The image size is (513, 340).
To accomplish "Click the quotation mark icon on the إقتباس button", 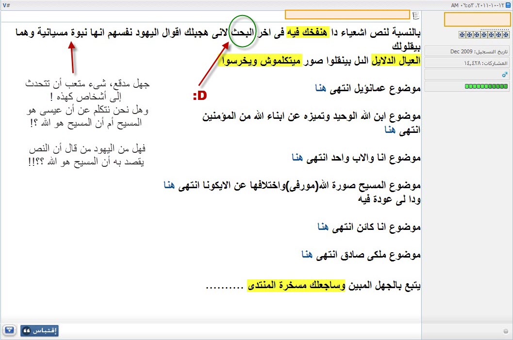I will tap(27, 331).
